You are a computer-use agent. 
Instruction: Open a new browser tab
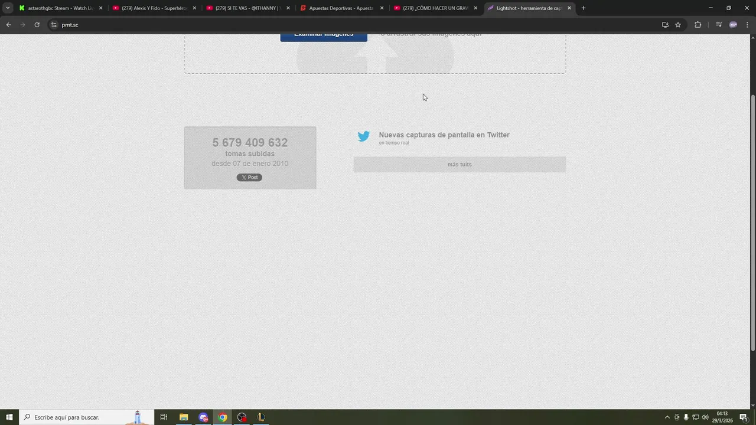(x=584, y=8)
